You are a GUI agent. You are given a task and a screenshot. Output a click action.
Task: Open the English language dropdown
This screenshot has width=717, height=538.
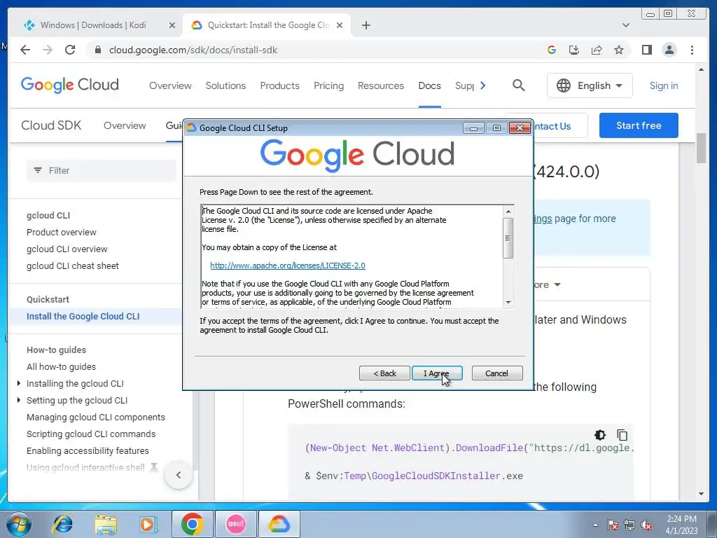[x=590, y=85]
